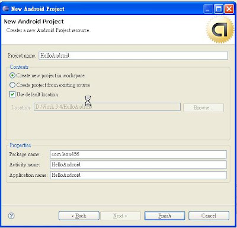This screenshot has height=228, width=237.
Task: Maximize the New Android Project window
Action: tap(219, 9)
